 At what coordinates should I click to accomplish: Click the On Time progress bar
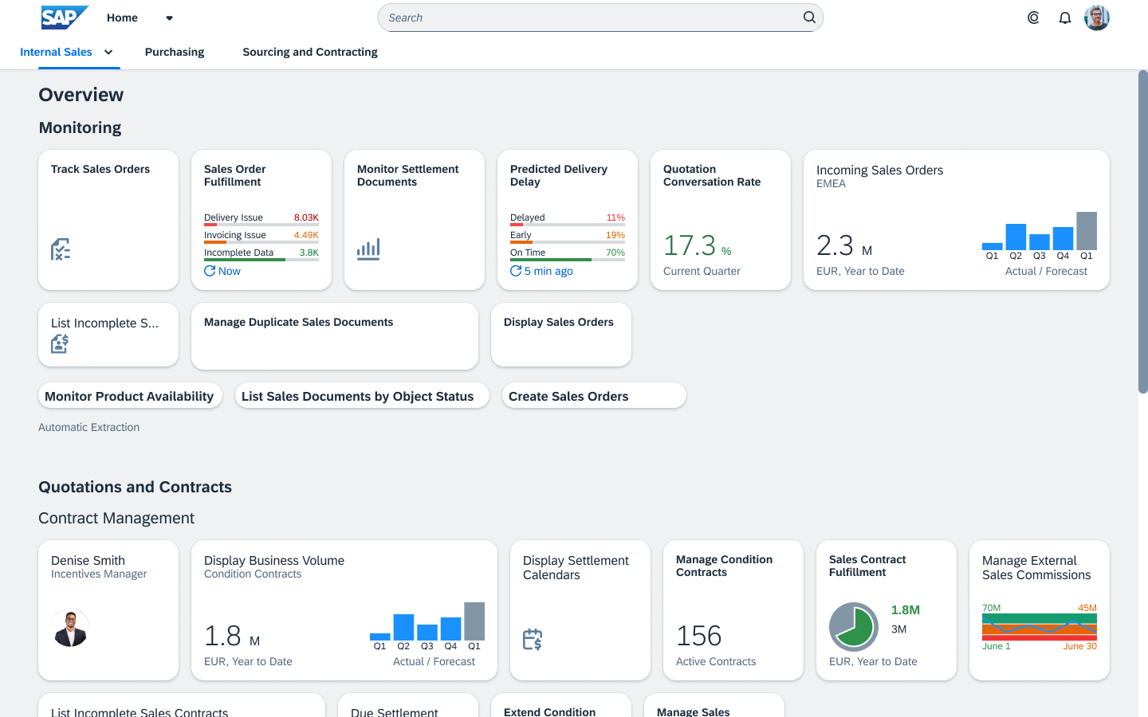coord(565,261)
